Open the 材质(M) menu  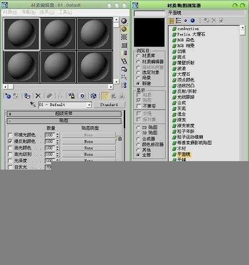pos(10,12)
